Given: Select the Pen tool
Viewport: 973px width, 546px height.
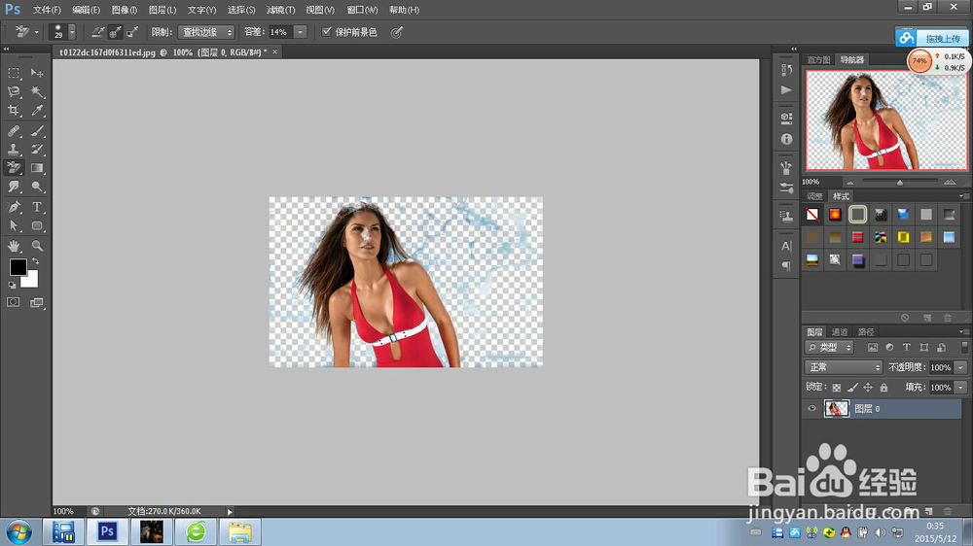Looking at the screenshot, I should point(14,207).
